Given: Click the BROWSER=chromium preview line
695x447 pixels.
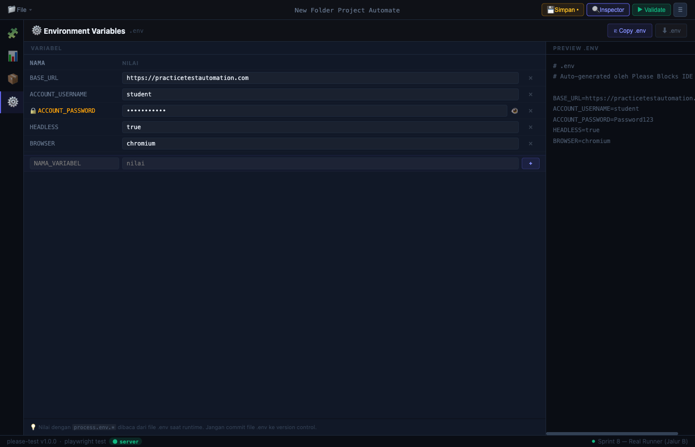Looking at the screenshot, I should click(582, 141).
